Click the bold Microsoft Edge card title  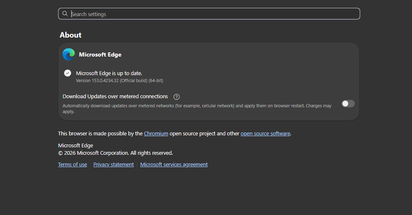tap(100, 54)
